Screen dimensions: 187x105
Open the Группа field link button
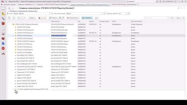tap(52, 14)
